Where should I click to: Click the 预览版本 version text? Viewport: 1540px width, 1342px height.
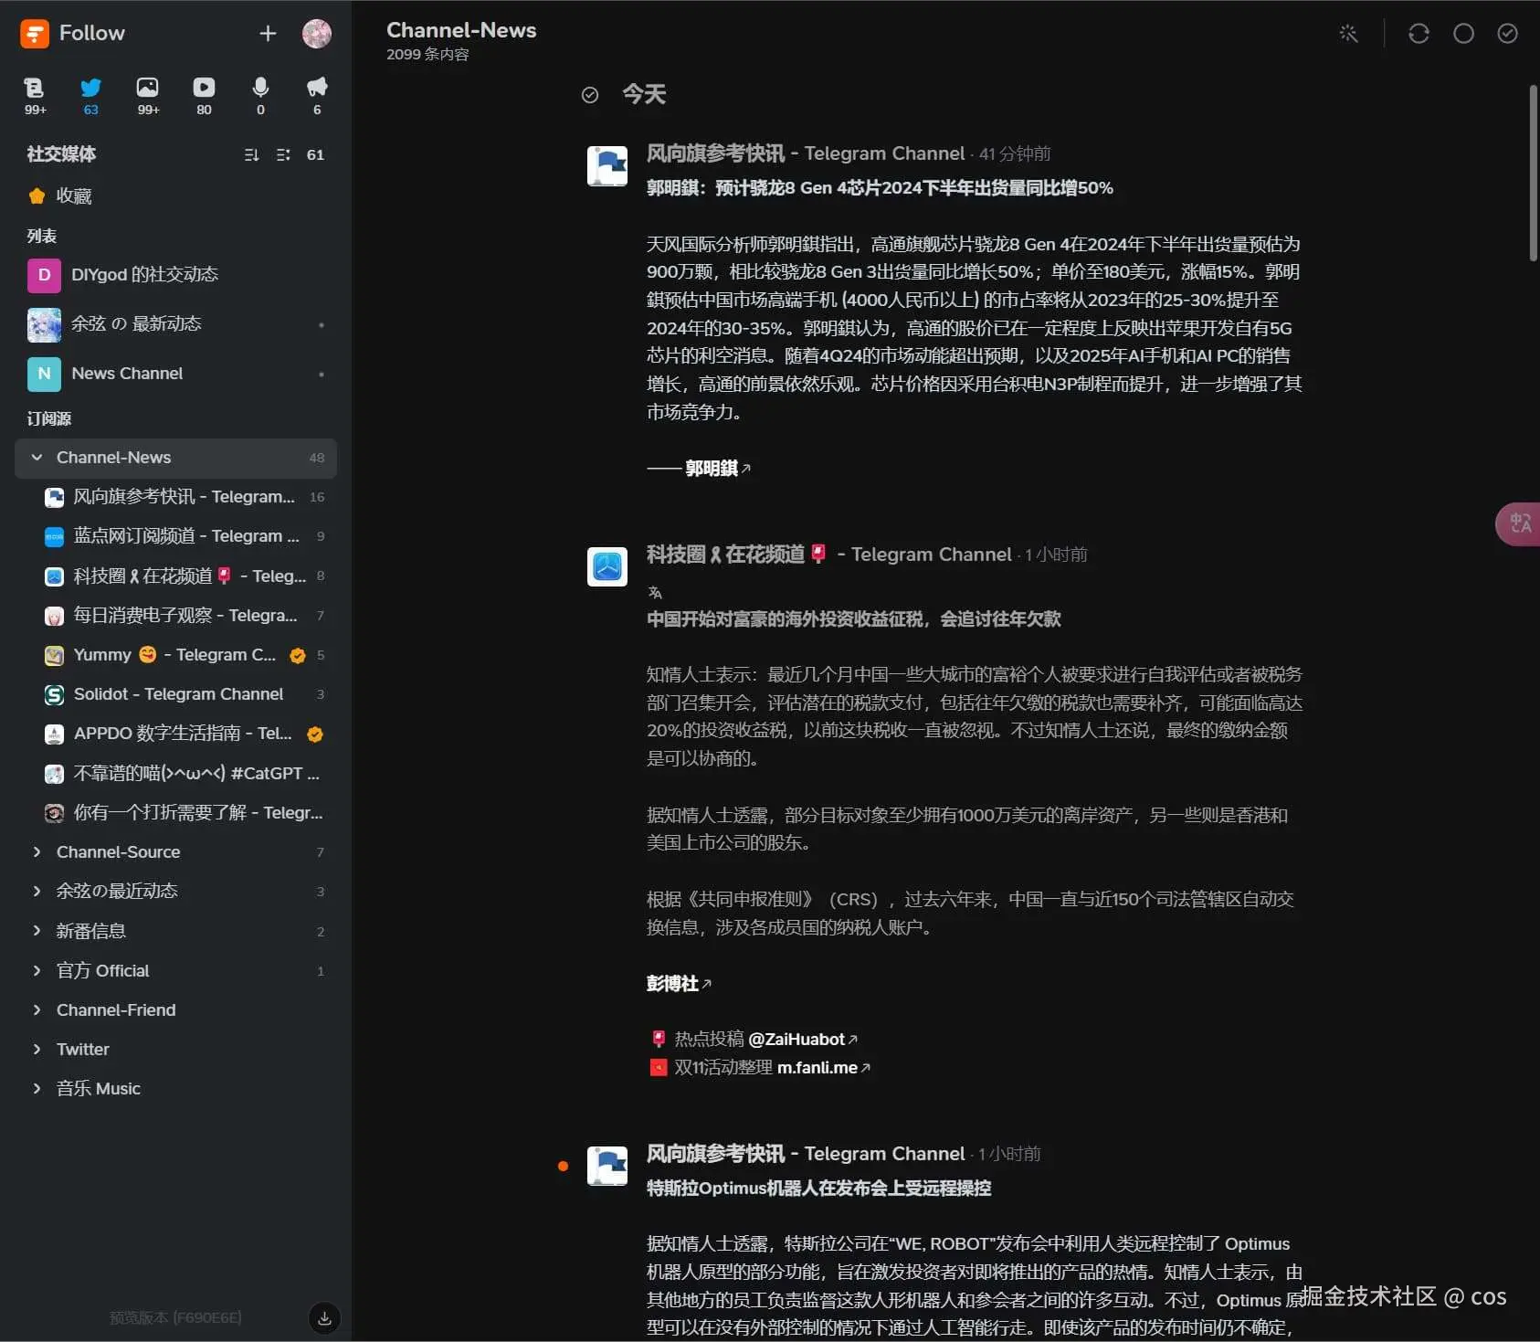pyautogui.click(x=175, y=1318)
